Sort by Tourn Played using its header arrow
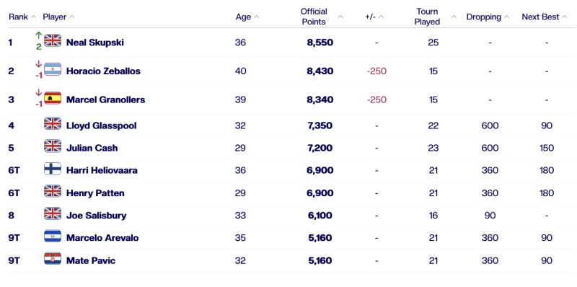Screen dimensions: 577x287 pyautogui.click(x=454, y=17)
